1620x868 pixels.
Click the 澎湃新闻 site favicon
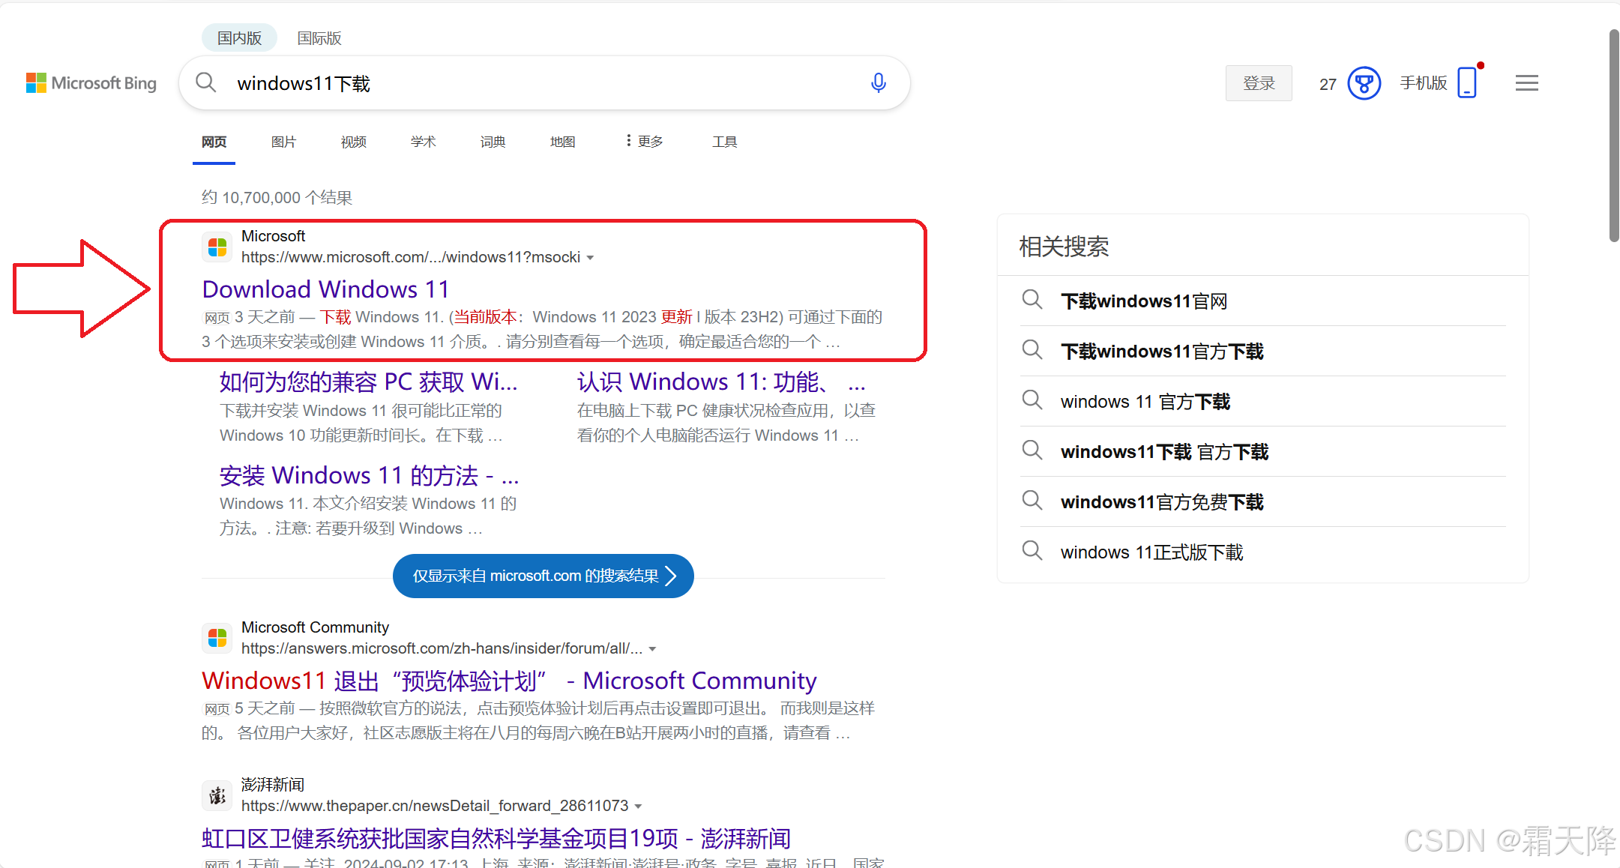[x=217, y=795]
